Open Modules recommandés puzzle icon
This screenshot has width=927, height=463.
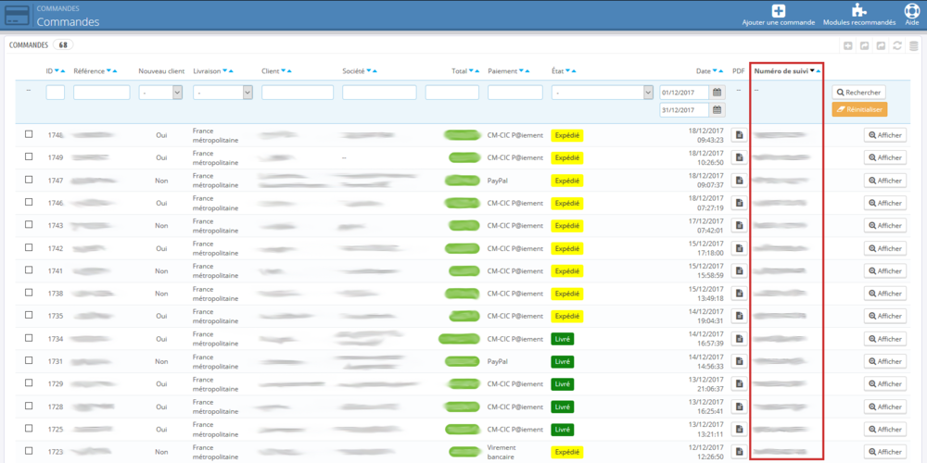click(x=859, y=10)
